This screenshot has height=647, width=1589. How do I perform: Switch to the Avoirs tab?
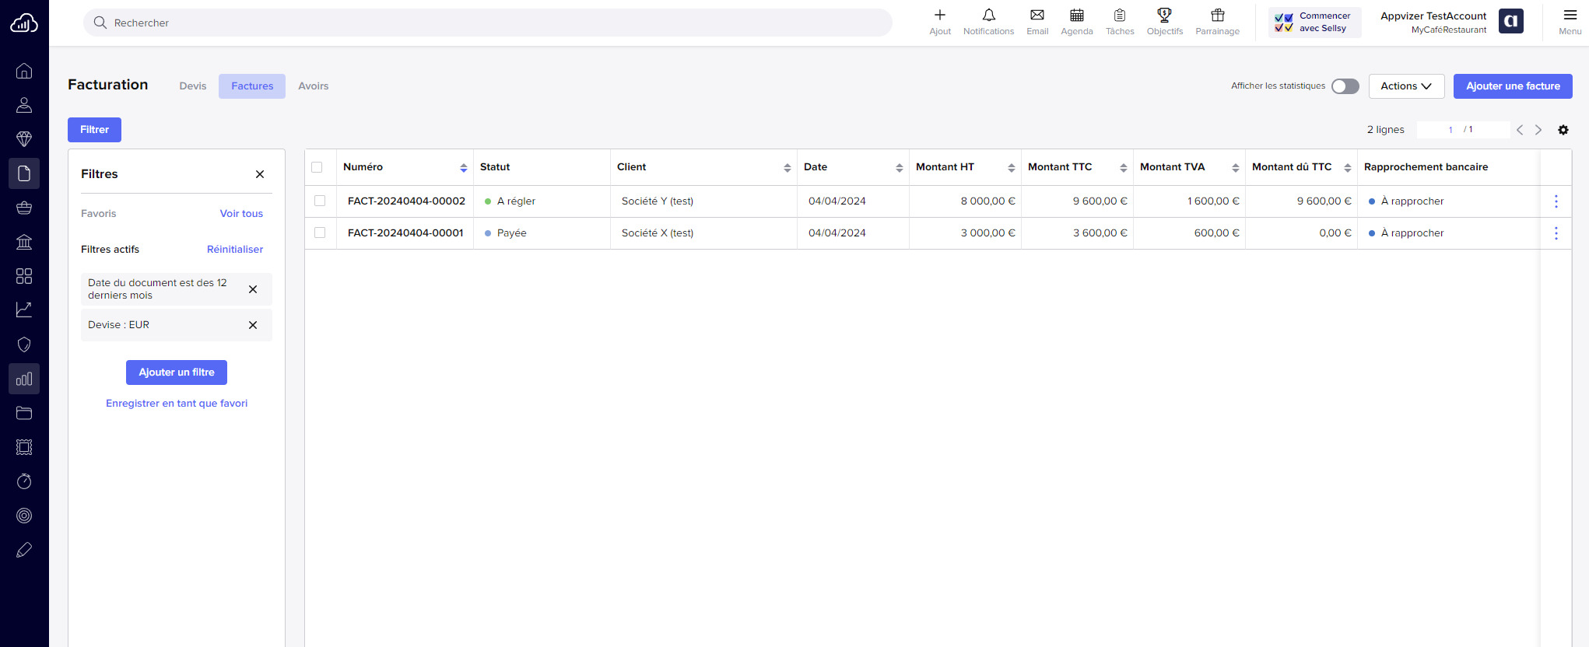click(x=314, y=86)
